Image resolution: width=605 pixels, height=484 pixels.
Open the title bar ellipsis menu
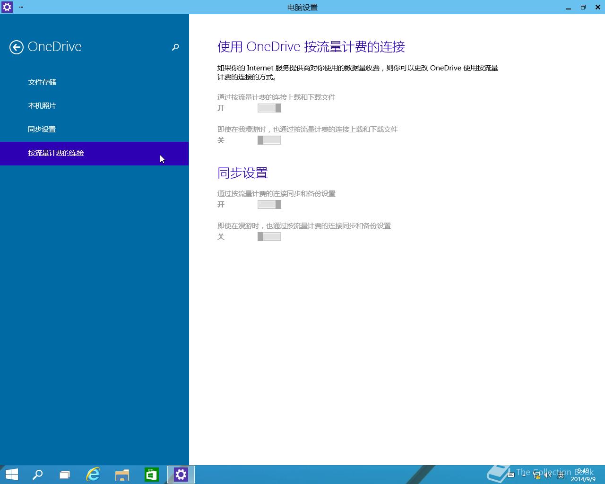click(21, 7)
